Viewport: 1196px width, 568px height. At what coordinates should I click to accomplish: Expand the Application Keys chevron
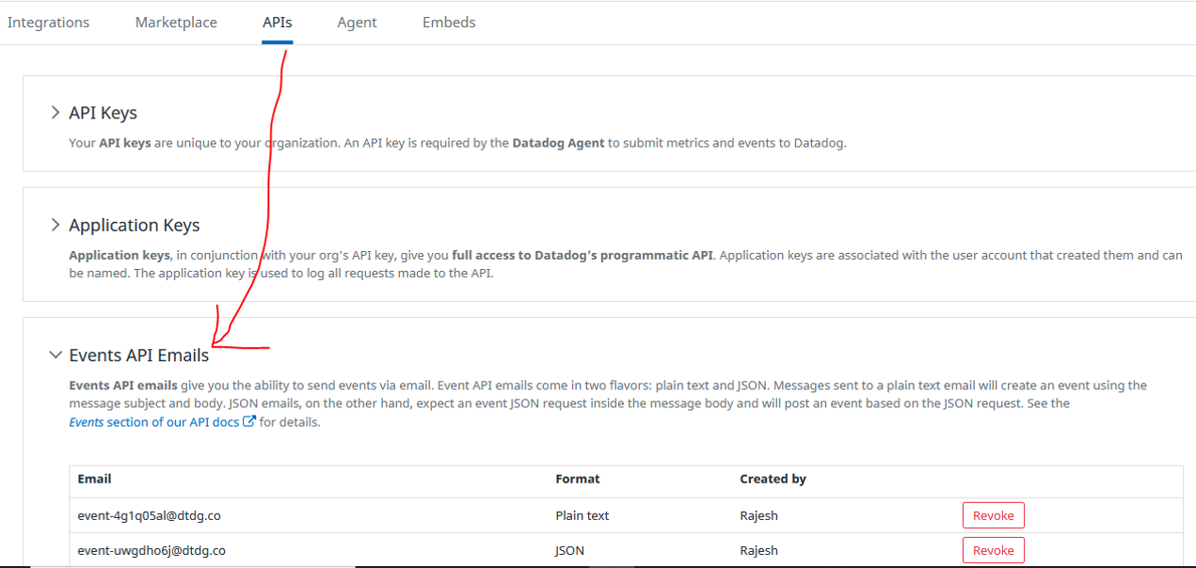pyautogui.click(x=55, y=226)
